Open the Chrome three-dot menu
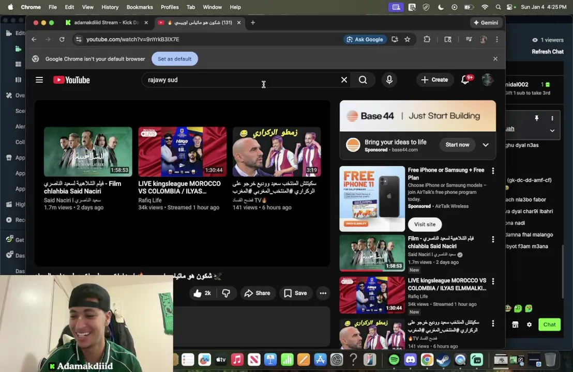Image resolution: width=573 pixels, height=372 pixels. click(x=496, y=39)
